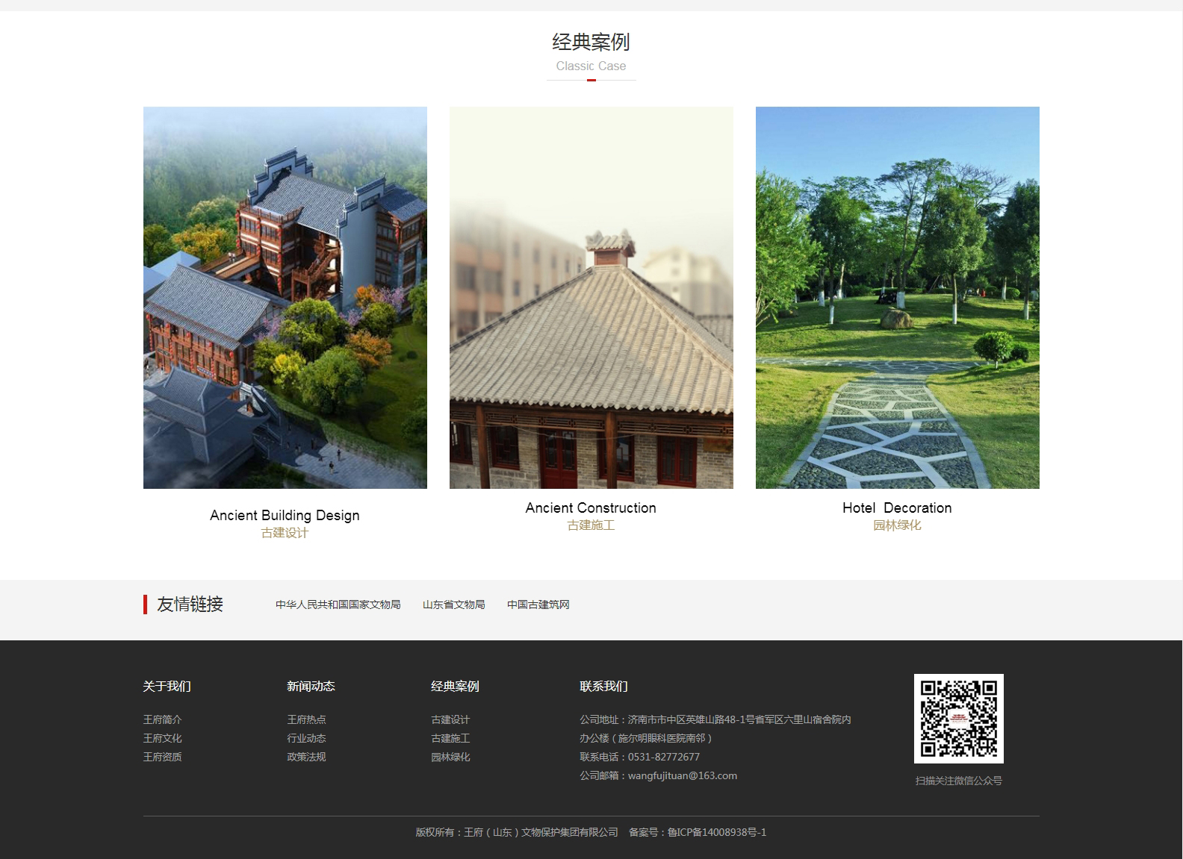Screen dimensions: 1183x859
Task: Go to 王府简介 page
Action: [x=162, y=719]
